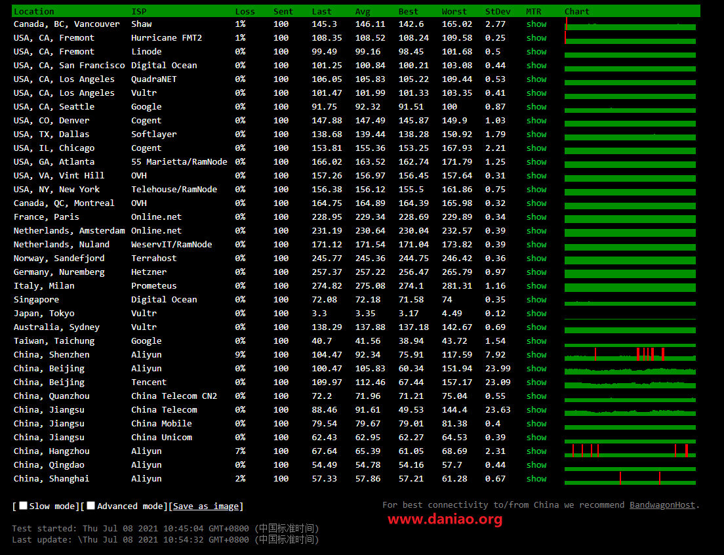Show MTR for Jiangsu China Mobile
The image size is (724, 555).
[x=536, y=423]
